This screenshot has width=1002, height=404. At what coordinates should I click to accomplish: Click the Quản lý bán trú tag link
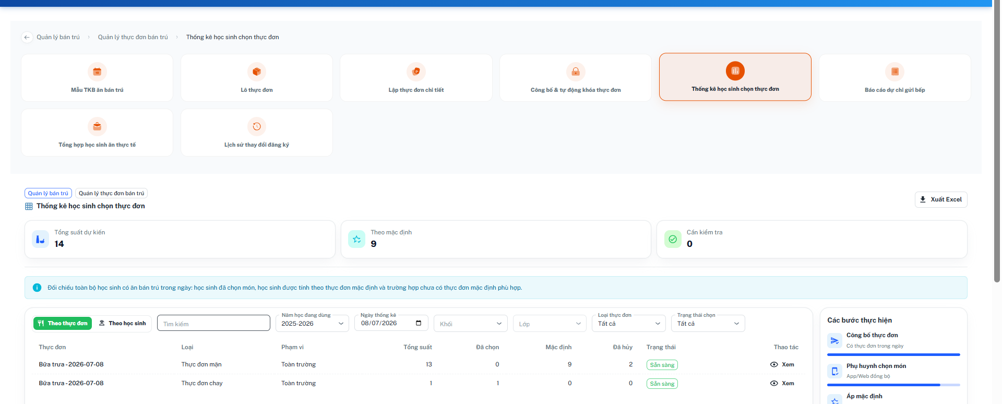(48, 193)
